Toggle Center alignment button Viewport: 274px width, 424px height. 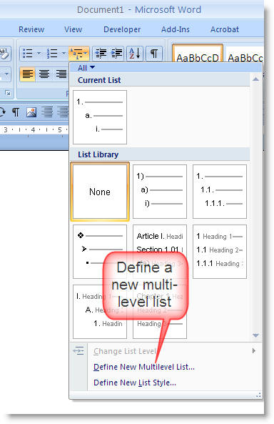tap(44, 74)
